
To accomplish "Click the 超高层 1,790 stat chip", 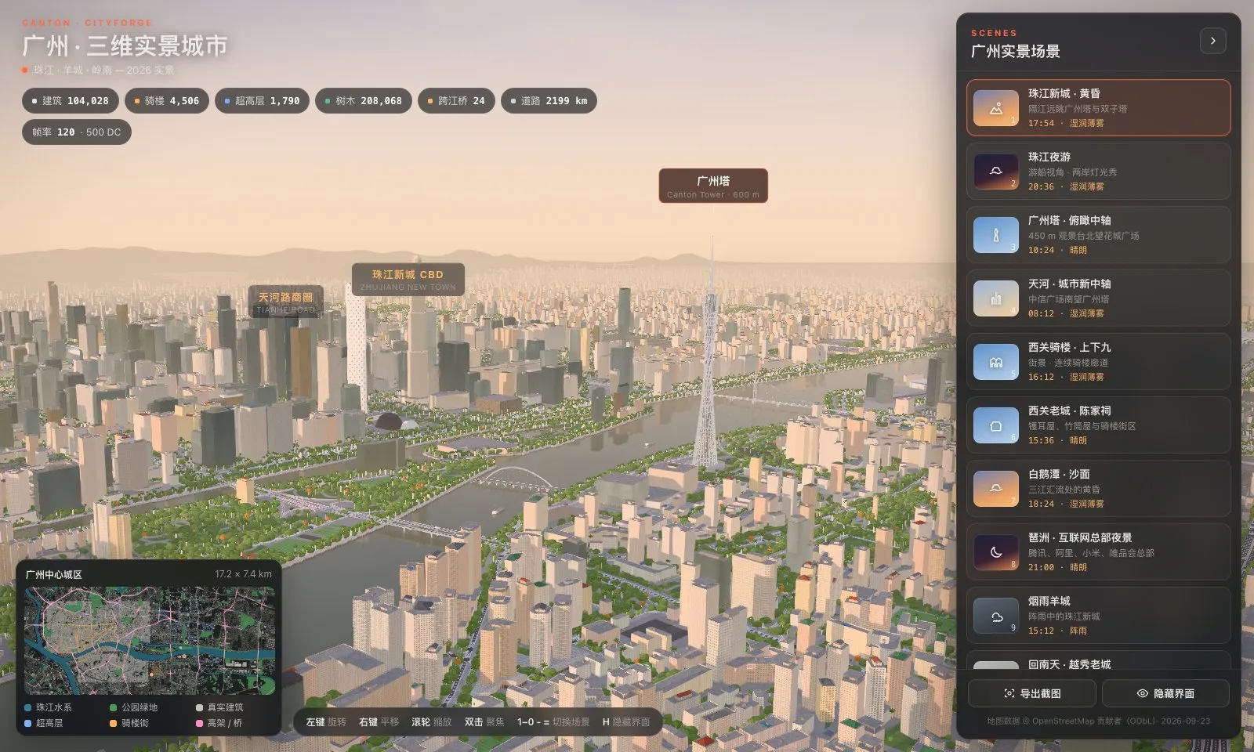I will [x=262, y=101].
